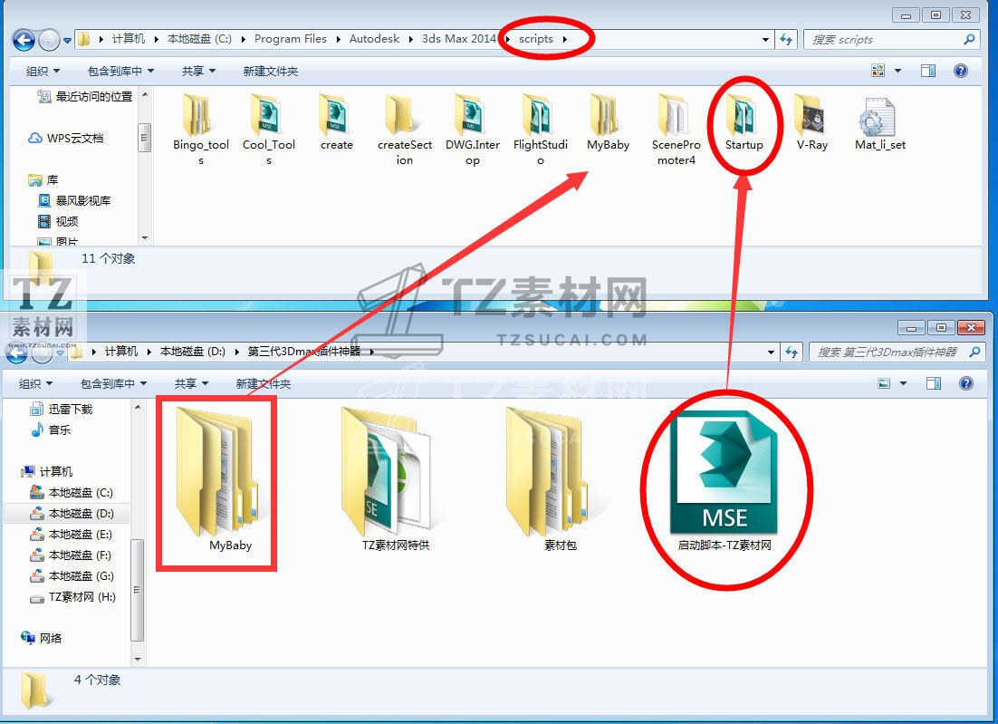Open the FlightStudio folder
Image resolution: width=998 pixels, height=724 pixels.
(x=541, y=130)
